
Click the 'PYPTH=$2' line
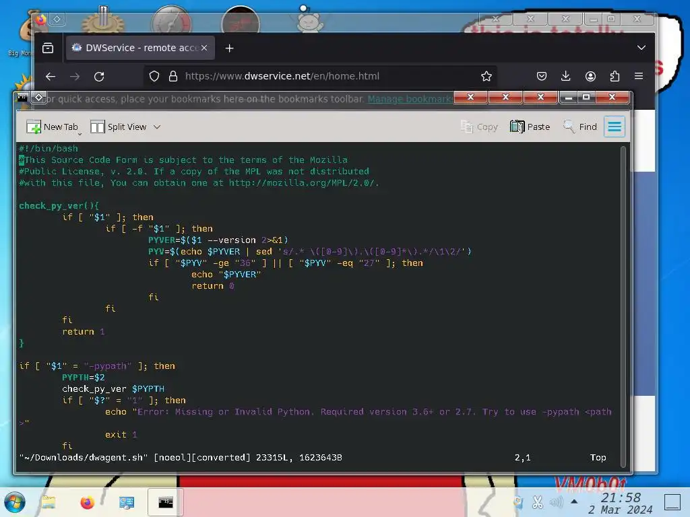point(83,377)
